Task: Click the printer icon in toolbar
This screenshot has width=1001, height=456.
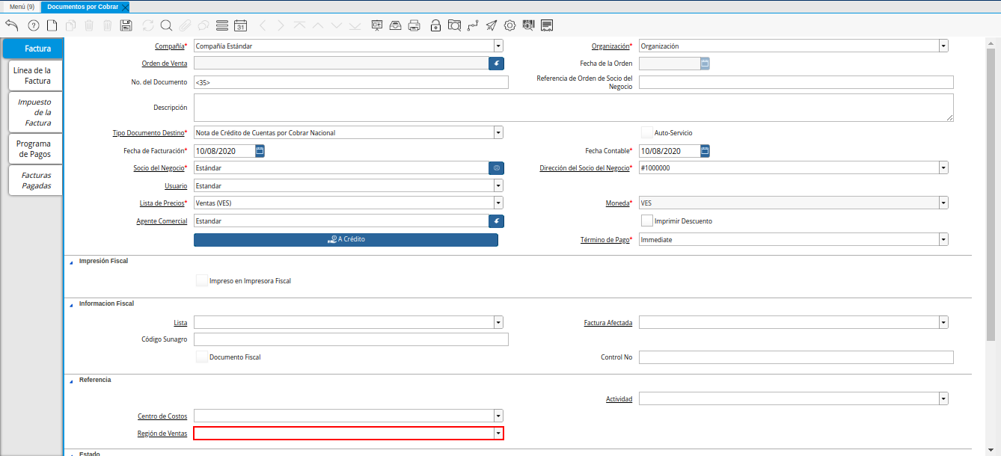Action: click(x=414, y=25)
